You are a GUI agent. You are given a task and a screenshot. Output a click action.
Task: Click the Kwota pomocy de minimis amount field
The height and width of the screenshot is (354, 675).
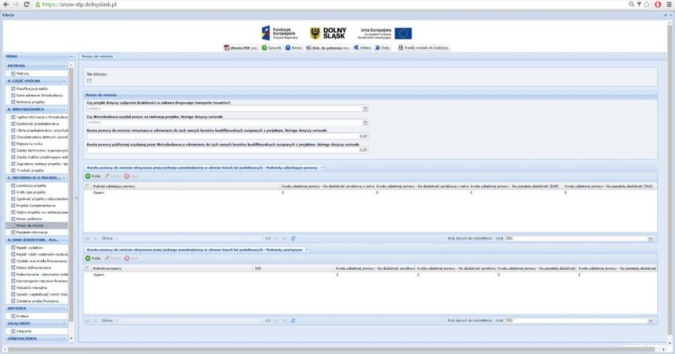point(227,136)
